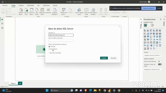The image size is (166, 93).
Task: Open the Optimizar ribbon tab
Action: pos(46,5)
